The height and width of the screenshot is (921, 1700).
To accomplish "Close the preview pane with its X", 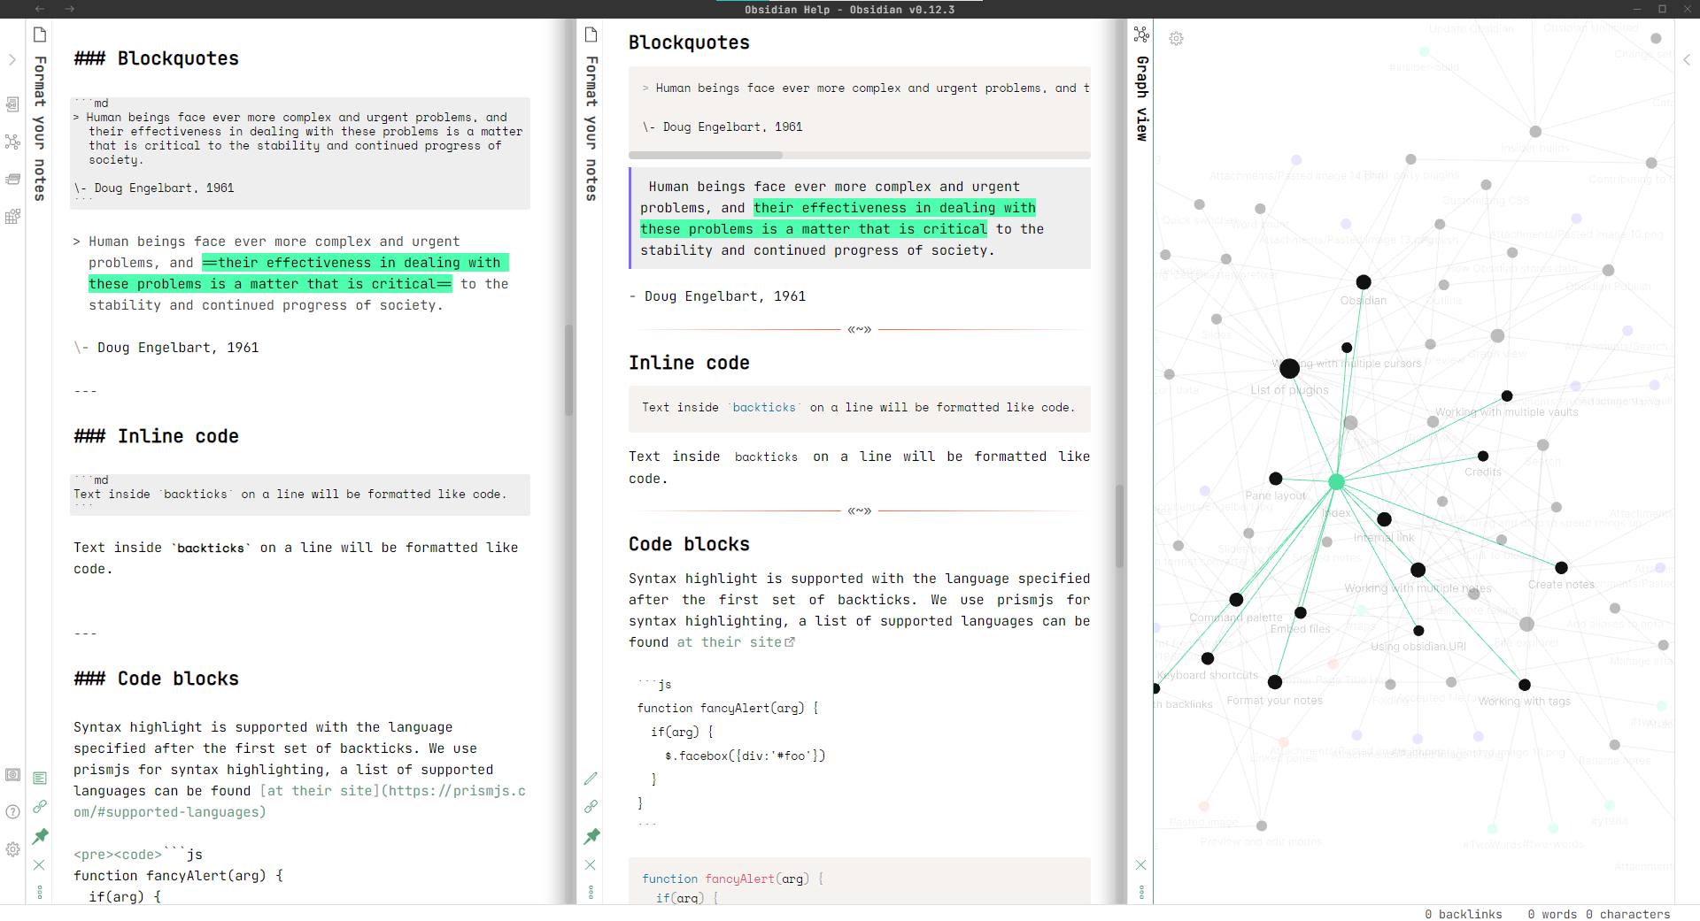I will coord(591,864).
